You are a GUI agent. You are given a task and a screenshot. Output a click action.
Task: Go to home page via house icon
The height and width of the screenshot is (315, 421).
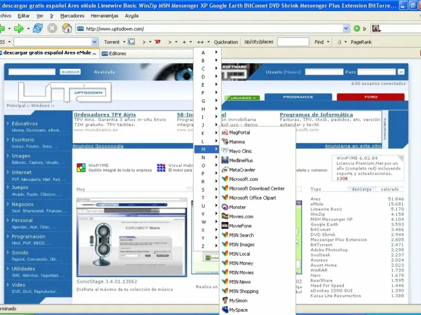click(x=67, y=28)
